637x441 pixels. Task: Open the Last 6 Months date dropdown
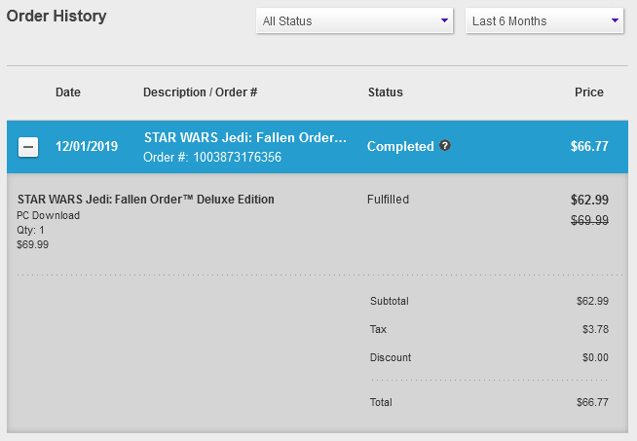pyautogui.click(x=543, y=20)
